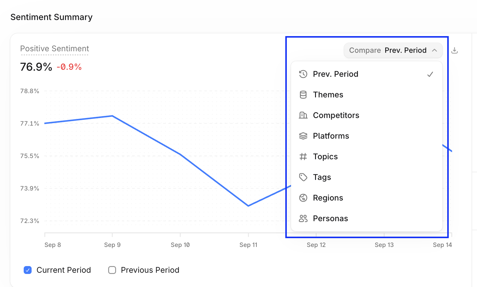The width and height of the screenshot is (477, 287).
Task: Click the building icon next to Competitors
Action: click(x=303, y=115)
